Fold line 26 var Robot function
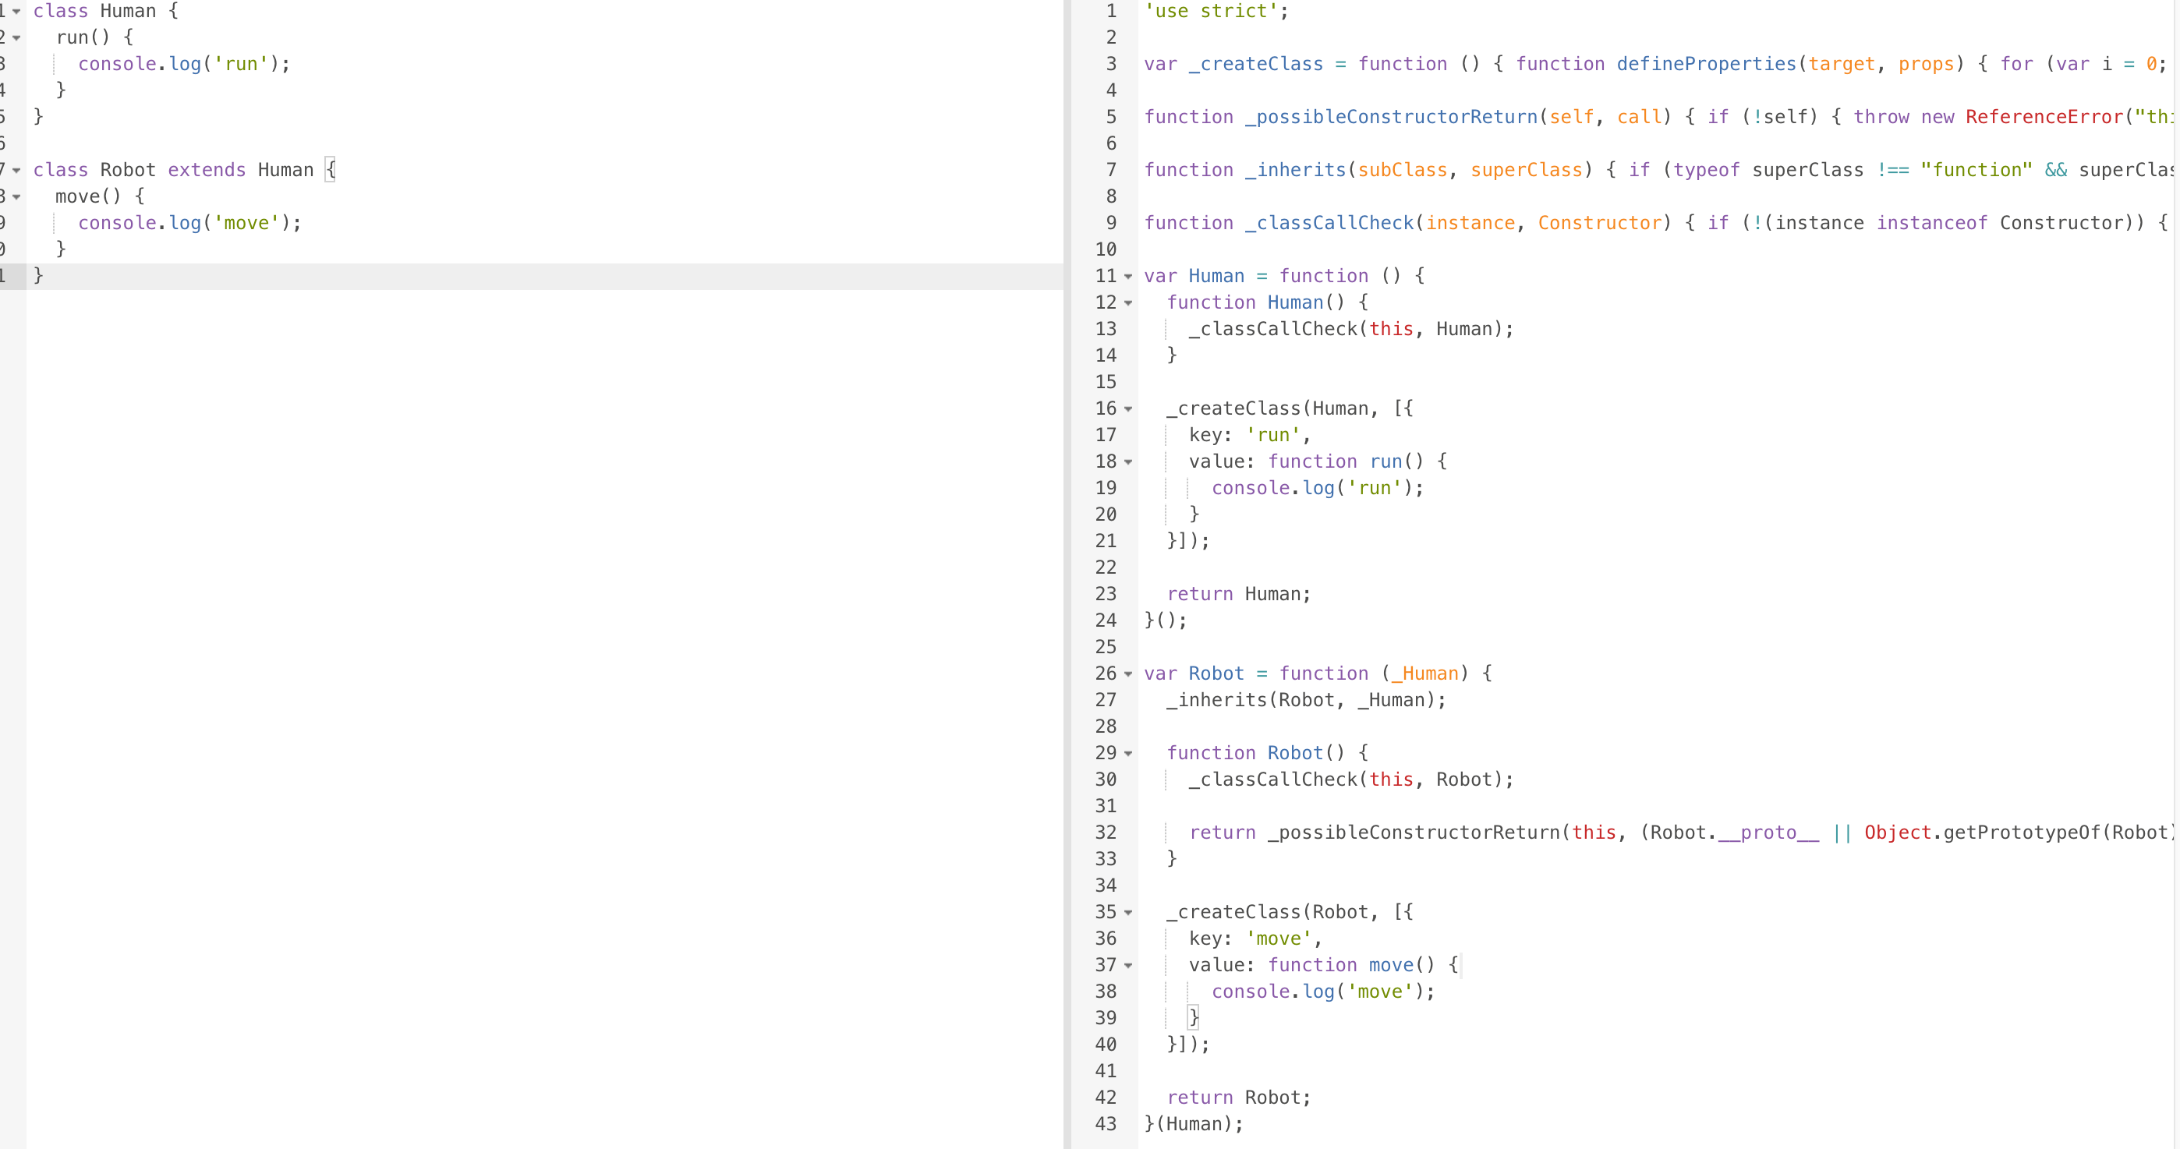Screen dimensions: 2180x1149 (1128, 674)
